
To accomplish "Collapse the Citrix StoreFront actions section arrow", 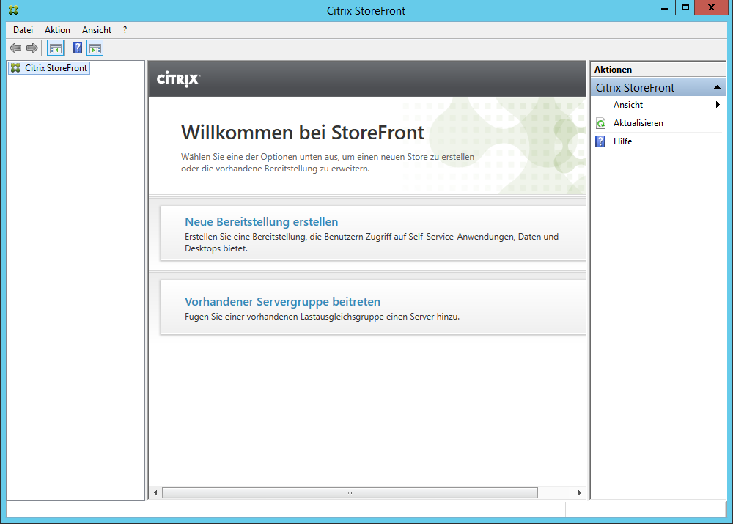I will click(x=717, y=87).
